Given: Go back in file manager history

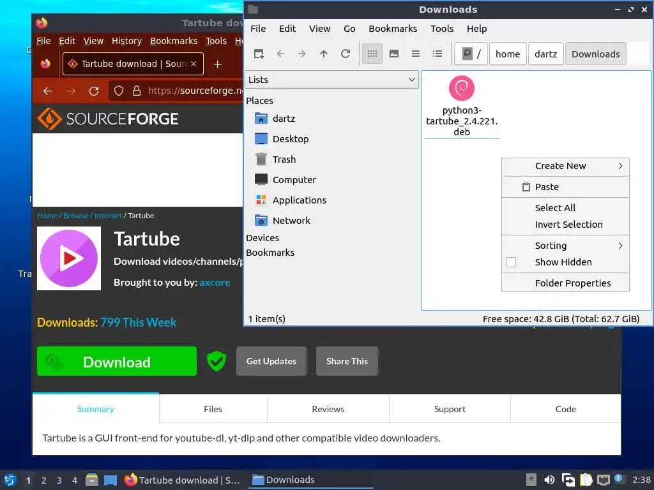Looking at the screenshot, I should (x=280, y=54).
